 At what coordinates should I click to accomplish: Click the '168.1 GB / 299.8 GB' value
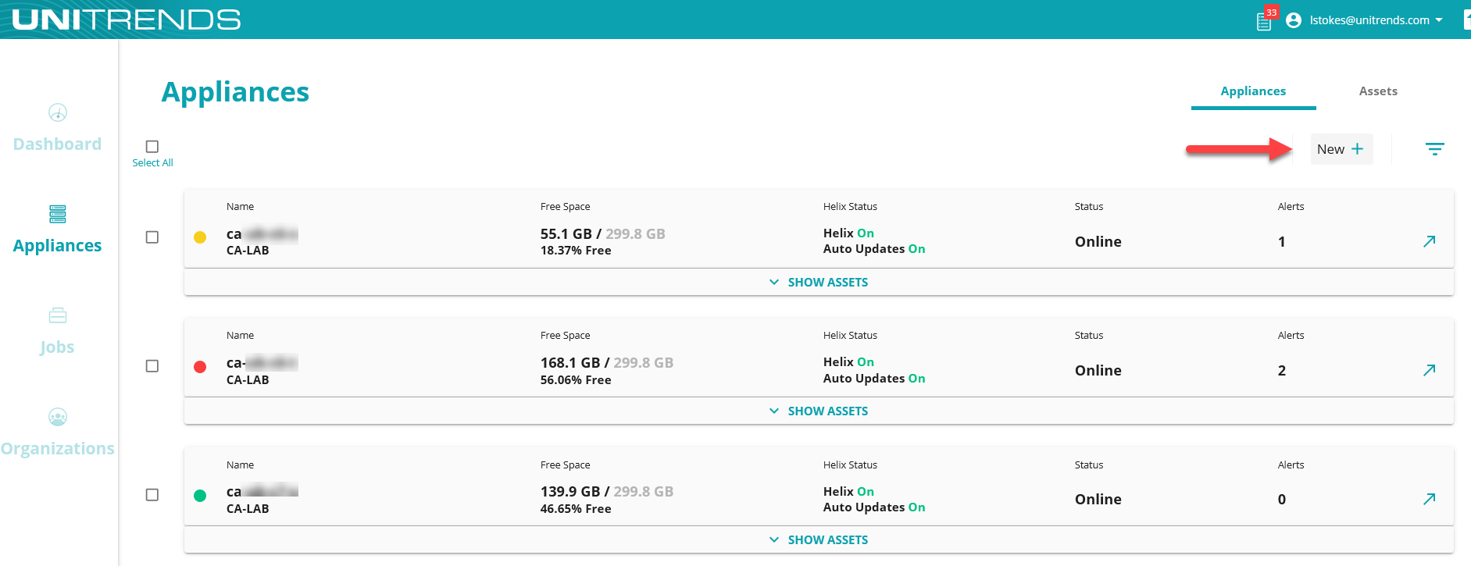click(x=607, y=362)
